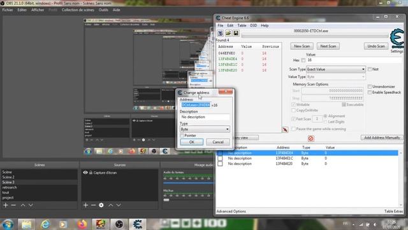Open File Explorer from taskbar
408x230 pixels.
pyautogui.click(x=26, y=224)
